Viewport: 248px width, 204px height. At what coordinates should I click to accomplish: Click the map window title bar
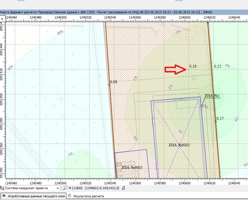click(116, 12)
